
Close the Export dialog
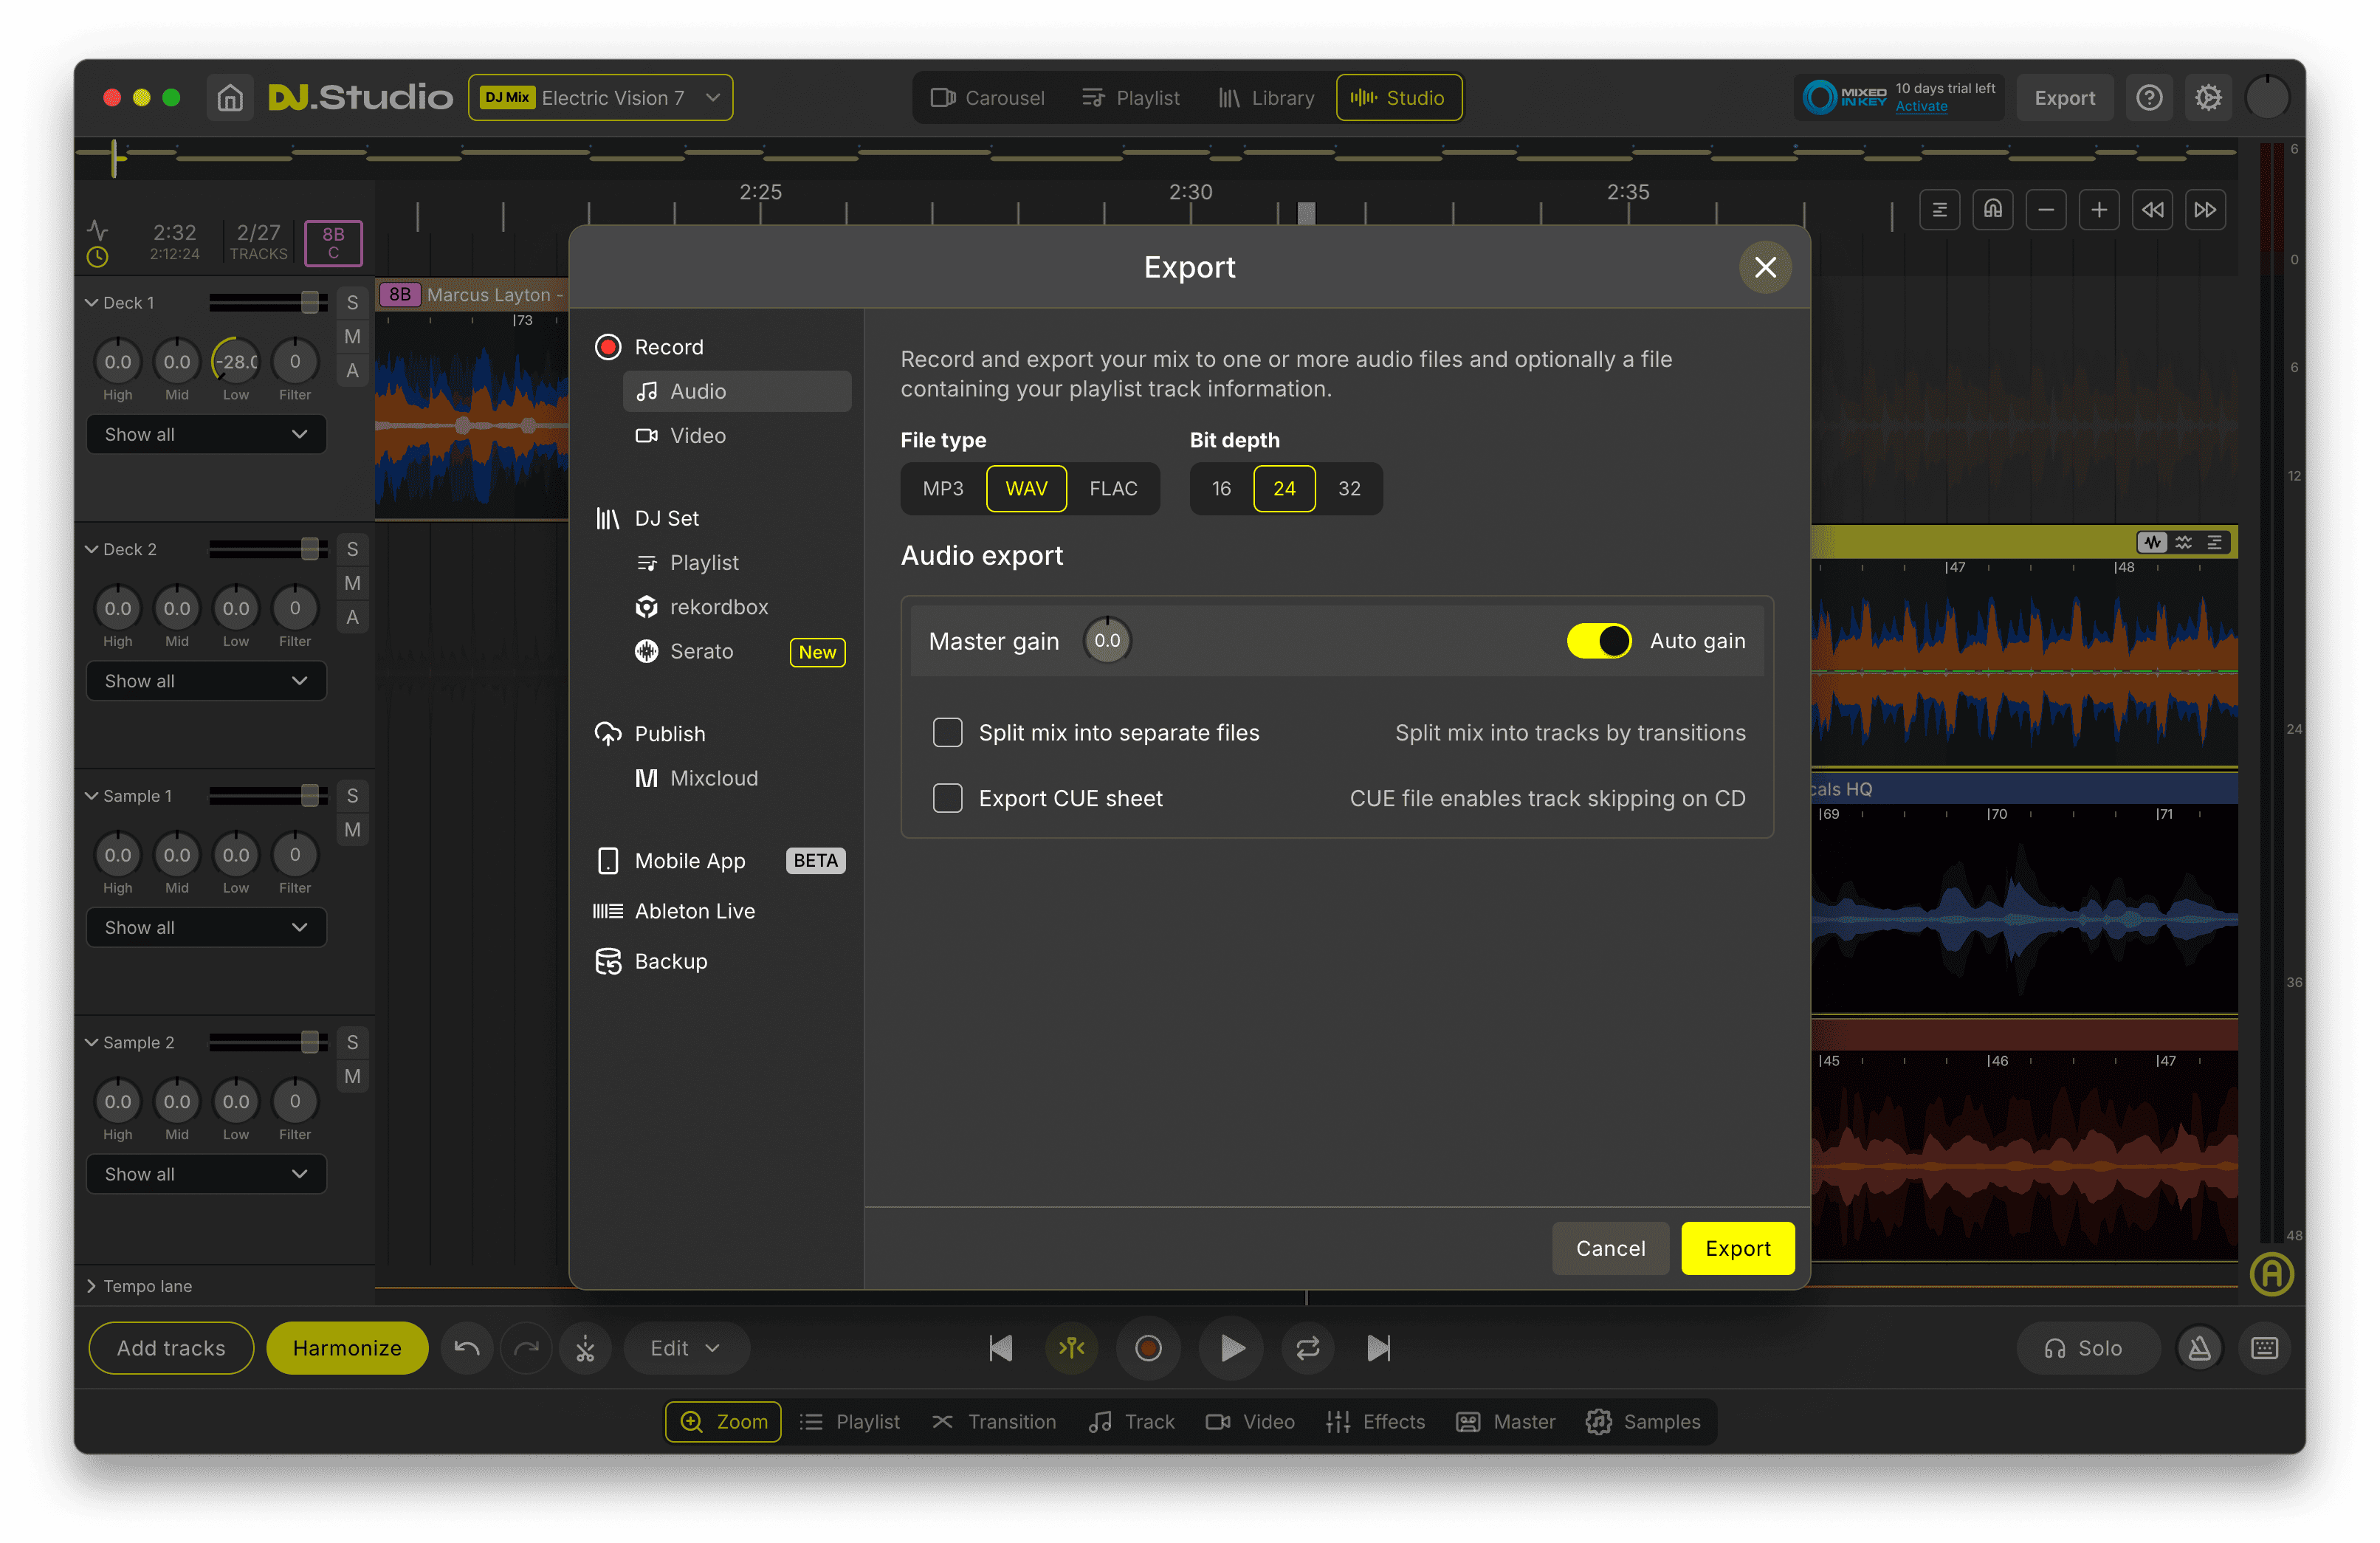tap(1765, 267)
